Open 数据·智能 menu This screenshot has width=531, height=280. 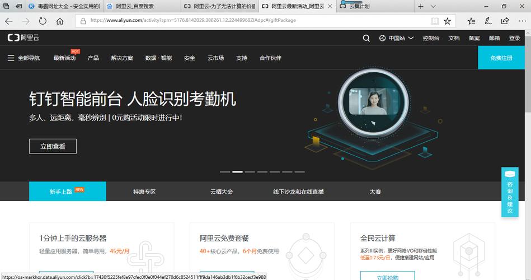(x=158, y=58)
